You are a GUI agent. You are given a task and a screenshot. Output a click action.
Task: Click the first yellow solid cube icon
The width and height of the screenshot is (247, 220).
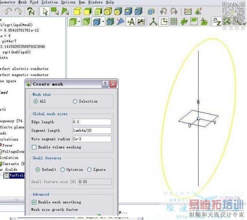pos(78,11)
